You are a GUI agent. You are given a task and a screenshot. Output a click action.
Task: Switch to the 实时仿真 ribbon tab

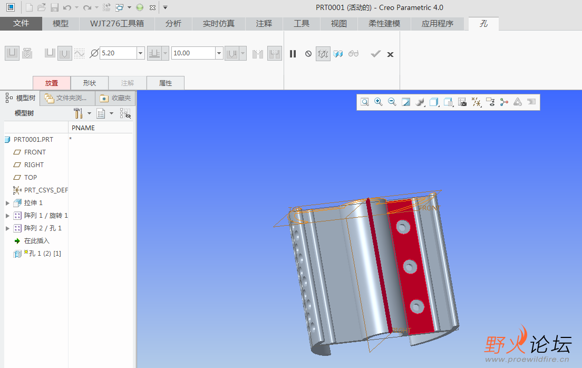point(219,23)
